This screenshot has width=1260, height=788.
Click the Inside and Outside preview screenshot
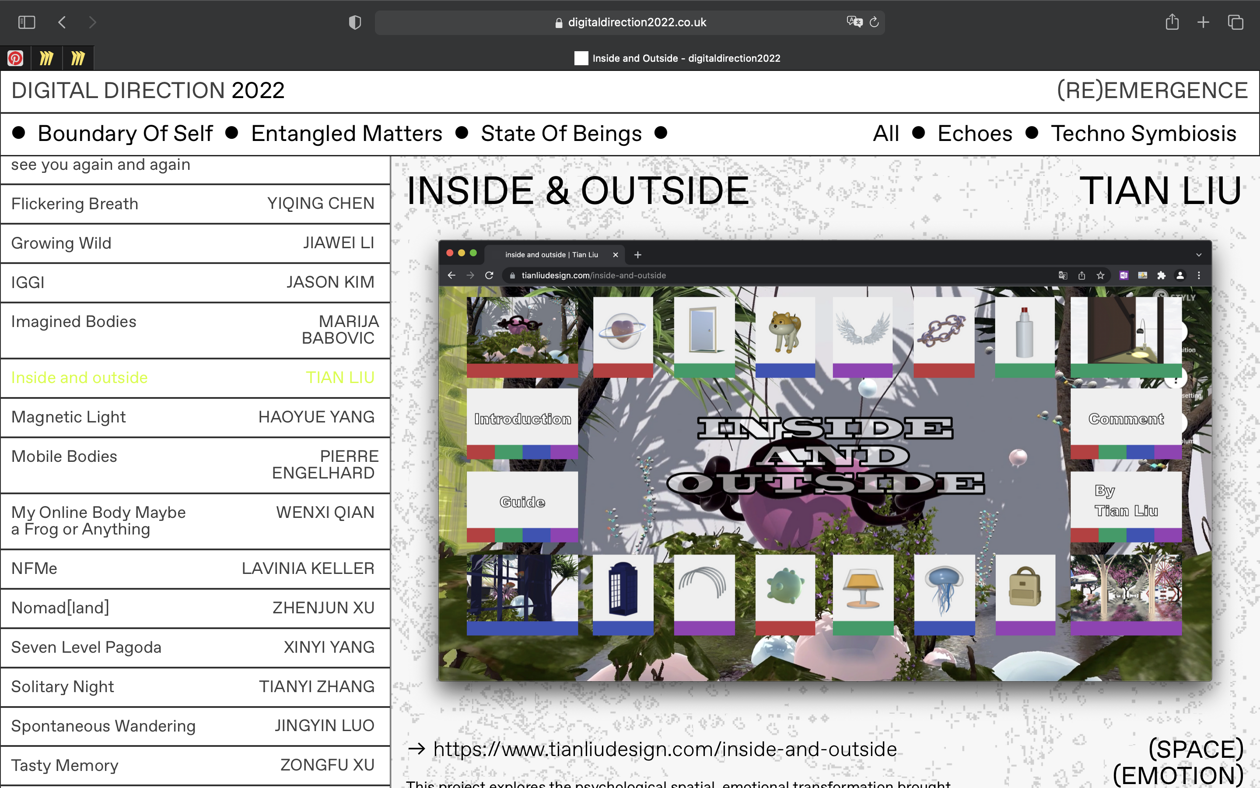825,461
